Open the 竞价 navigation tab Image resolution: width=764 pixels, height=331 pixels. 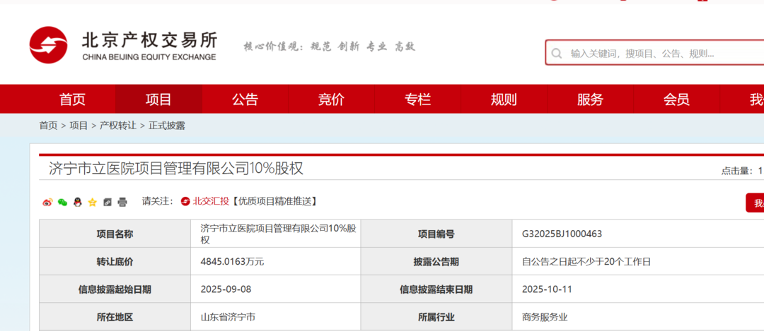[331, 99]
